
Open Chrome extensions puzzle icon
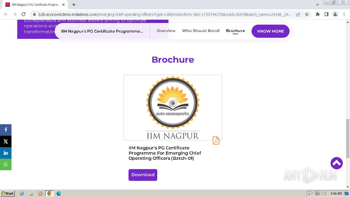(317, 14)
